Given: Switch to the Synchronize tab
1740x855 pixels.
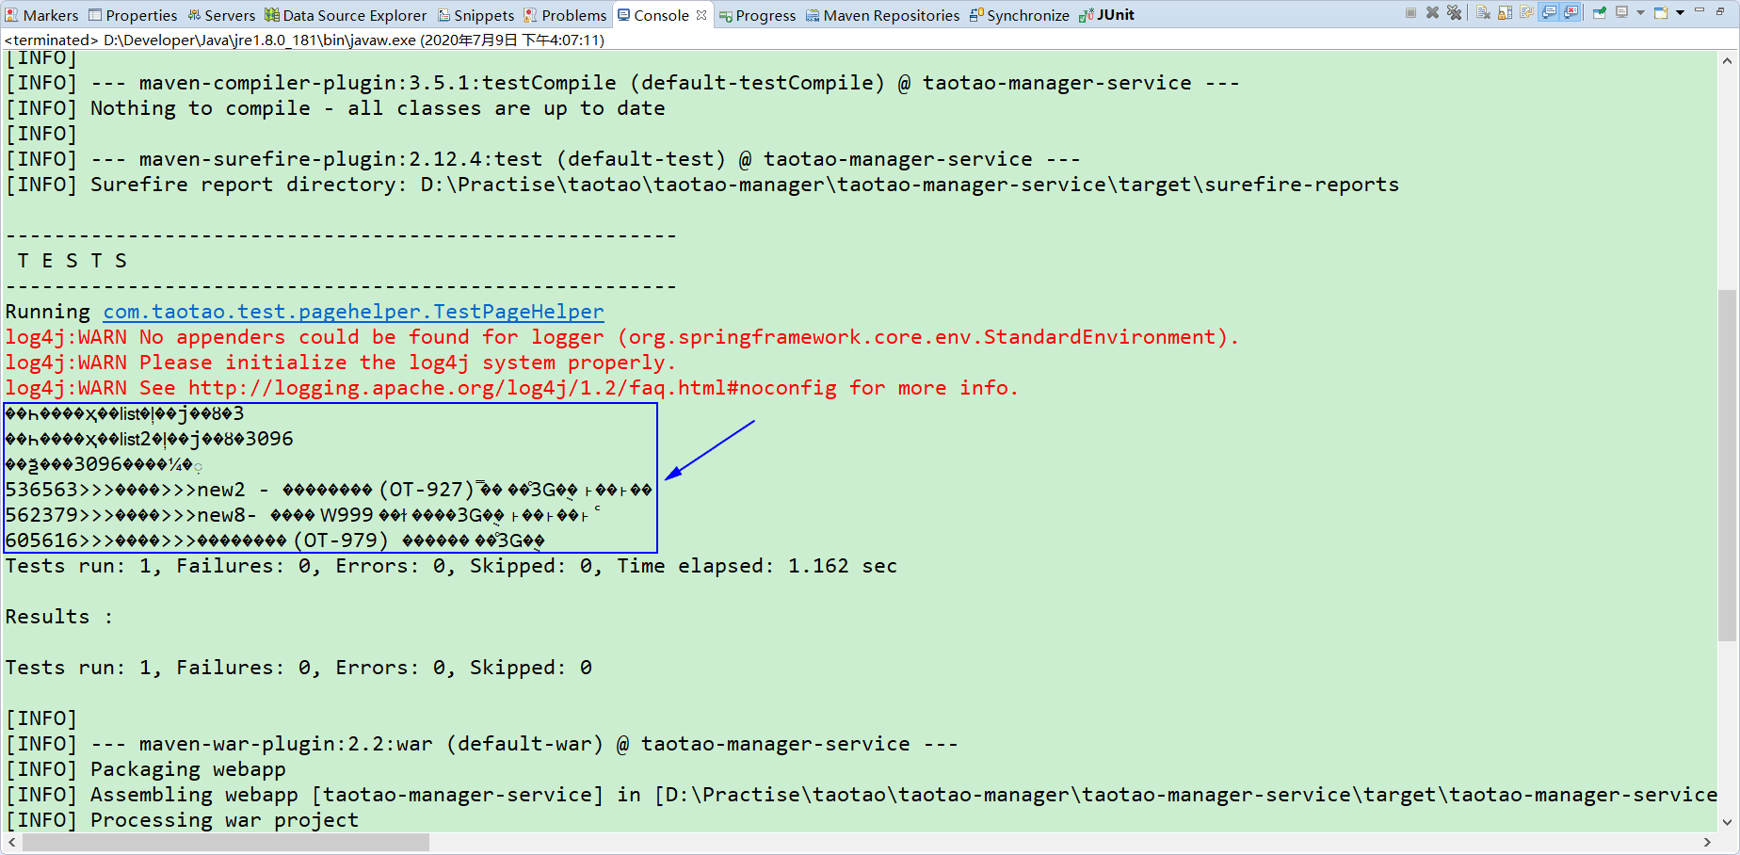Looking at the screenshot, I should coord(1020,15).
